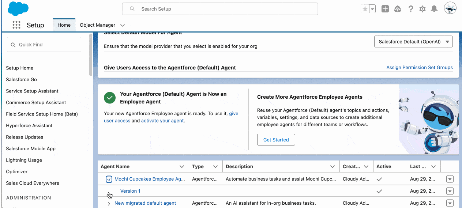The image size is (462, 208).
Task: Open the Trailhead guidance icon
Action: point(398,9)
